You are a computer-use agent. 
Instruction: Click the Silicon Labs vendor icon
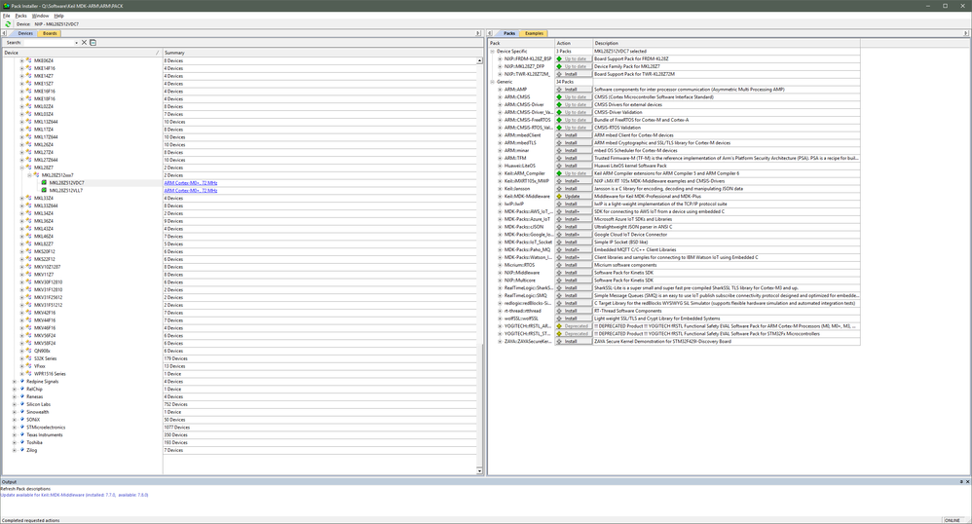tap(21, 404)
